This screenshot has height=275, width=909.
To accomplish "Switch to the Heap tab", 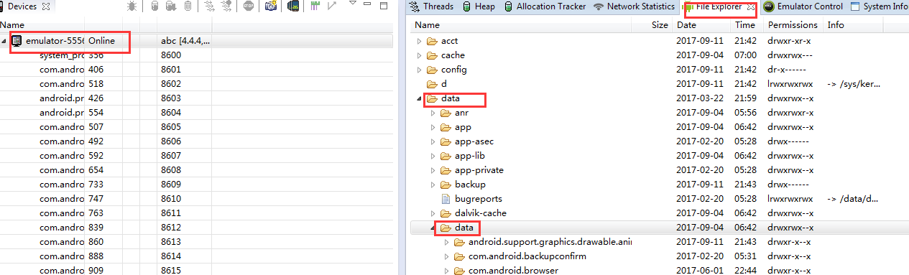I will coord(479,6).
